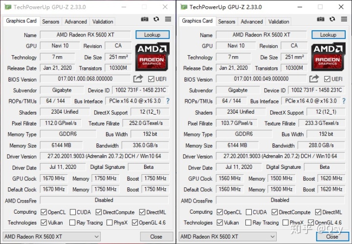Click the AMD Radeon logo in left window
The height and width of the screenshot is (244, 352).
coord(152,57)
